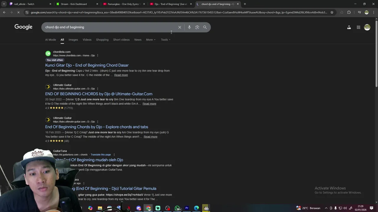
Task: Open Chrome profile avatar in toolbar
Action: [366, 12]
